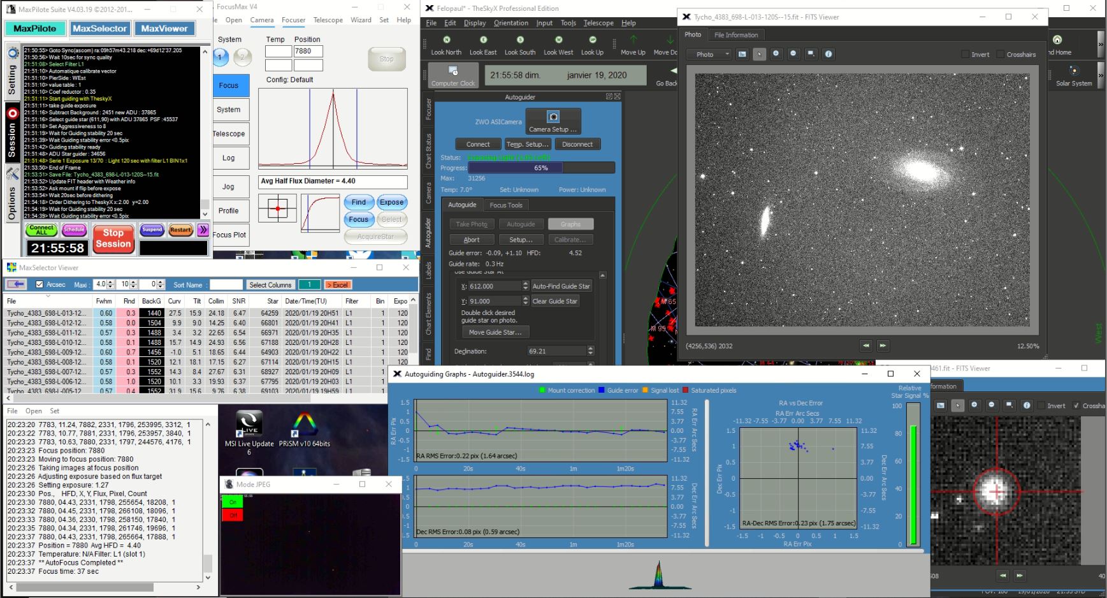Viewport: 1107px width, 598px height.
Task: Click the Move Up green arrow icon
Action: click(x=633, y=40)
